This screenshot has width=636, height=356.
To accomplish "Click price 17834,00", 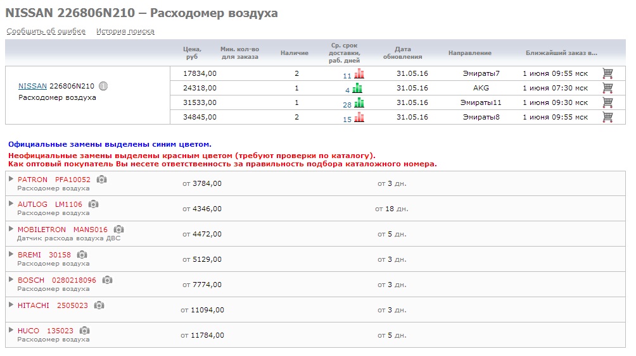I will (200, 73).
